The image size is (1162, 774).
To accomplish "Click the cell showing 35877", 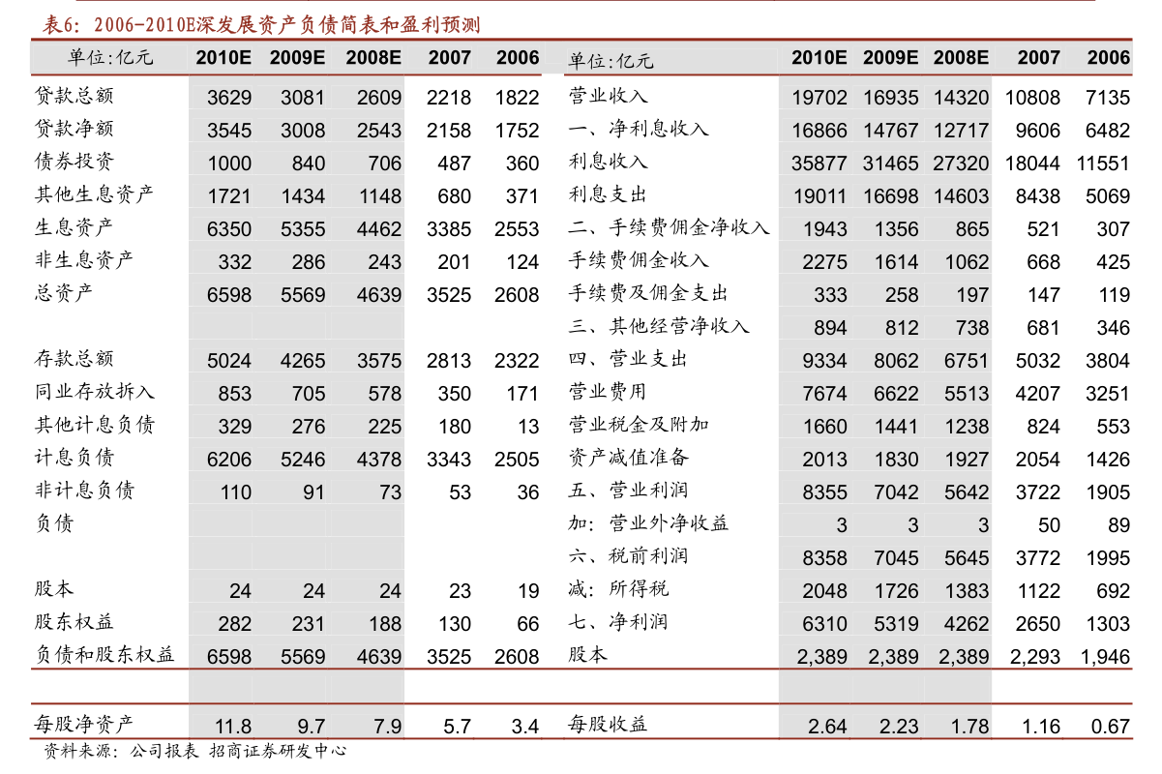I will [x=819, y=164].
